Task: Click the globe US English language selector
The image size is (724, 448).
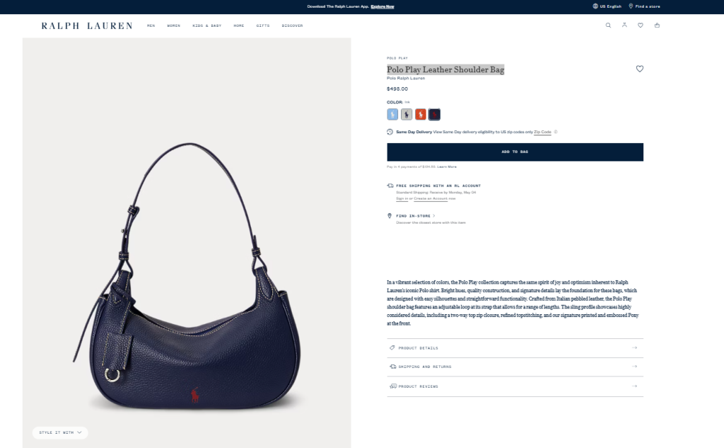Action: 607,6
